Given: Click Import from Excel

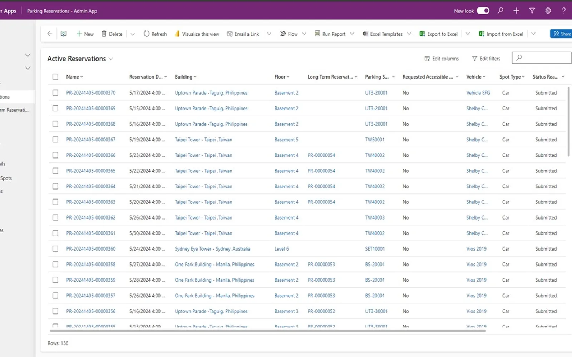Looking at the screenshot, I should pos(501,34).
